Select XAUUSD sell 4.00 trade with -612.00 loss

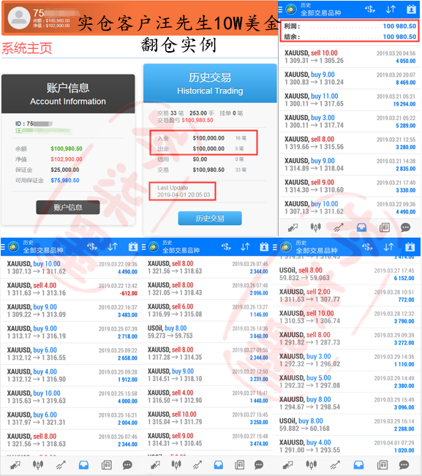pos(72,289)
